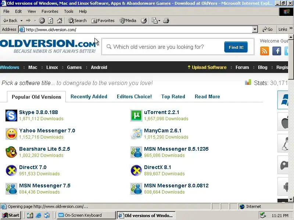This screenshot has width=294, height=220.
Task: Select the Mac navigation link
Action: (x=33, y=67)
